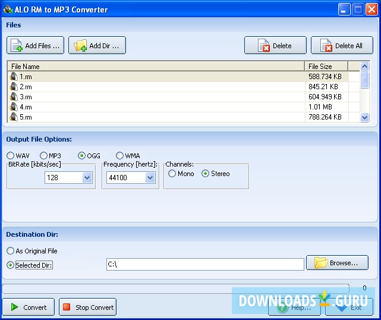Viewport: 381px width, 320px height.
Task: Select the 2.rm file row
Action: (184, 87)
